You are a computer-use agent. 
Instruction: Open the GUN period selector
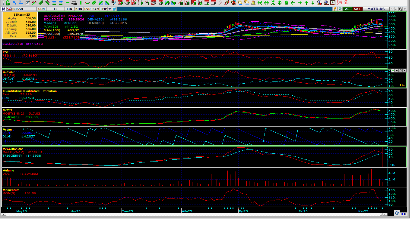coord(42,9)
